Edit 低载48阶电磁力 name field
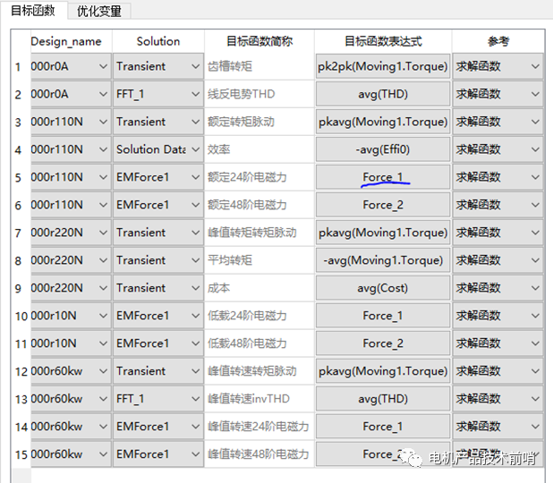Screen dimensions: 553x483 tap(259, 343)
